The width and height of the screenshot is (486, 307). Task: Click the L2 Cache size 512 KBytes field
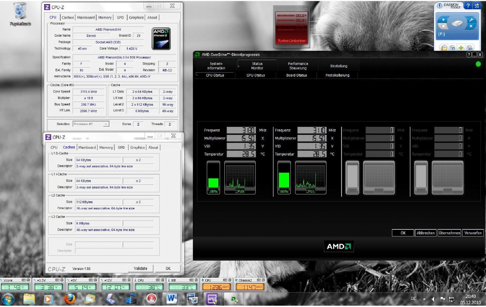[98, 202]
